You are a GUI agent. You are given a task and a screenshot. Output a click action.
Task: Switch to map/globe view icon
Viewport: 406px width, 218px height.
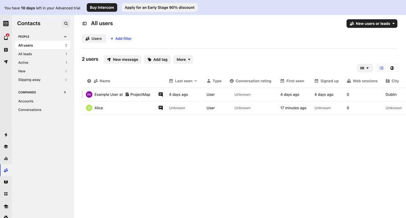coord(392,68)
